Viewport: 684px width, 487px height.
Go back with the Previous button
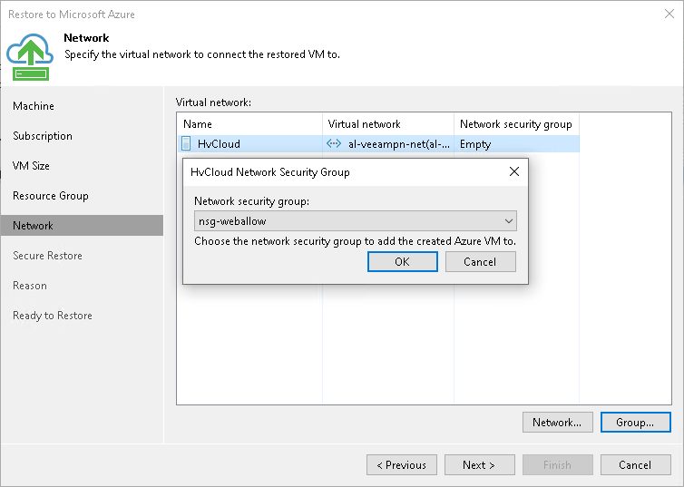[401, 464]
